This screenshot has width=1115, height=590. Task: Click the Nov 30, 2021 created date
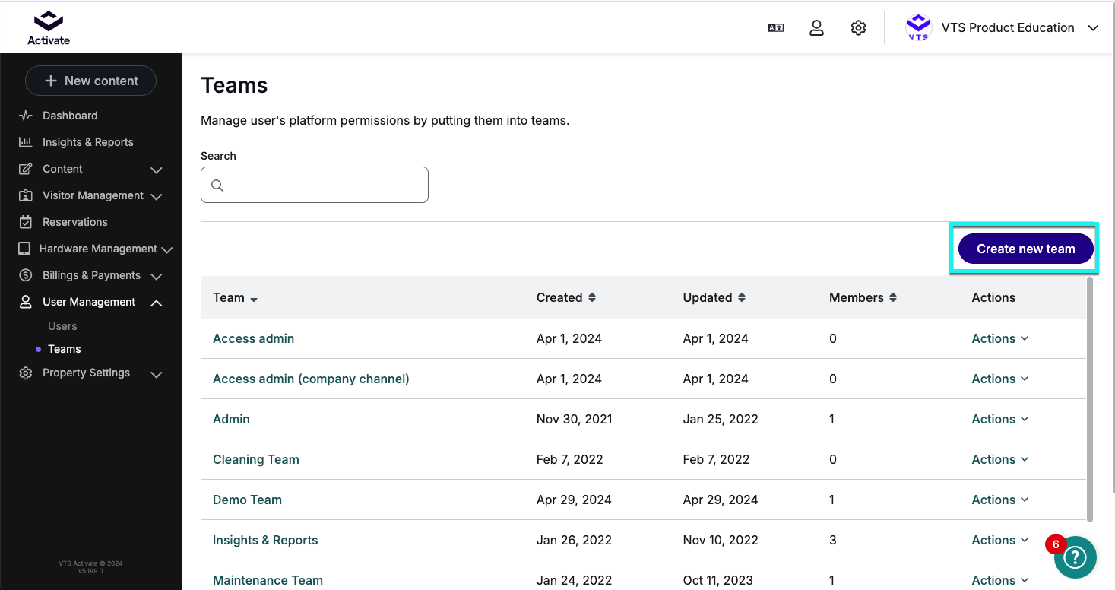pyautogui.click(x=574, y=419)
